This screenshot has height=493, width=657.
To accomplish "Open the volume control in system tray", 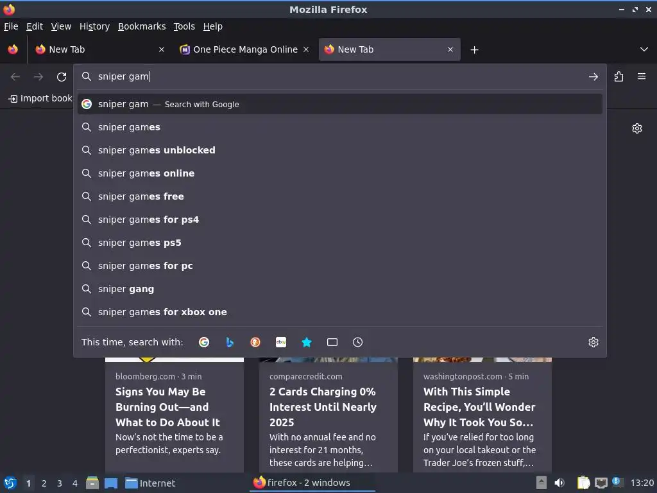I will 559,483.
